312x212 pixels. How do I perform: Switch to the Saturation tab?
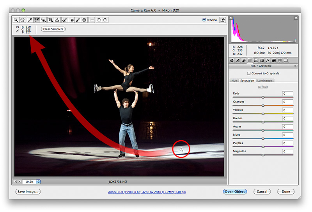(x=247, y=81)
